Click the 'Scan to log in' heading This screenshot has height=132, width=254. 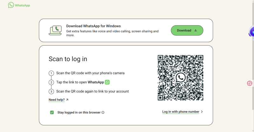pos(68,59)
